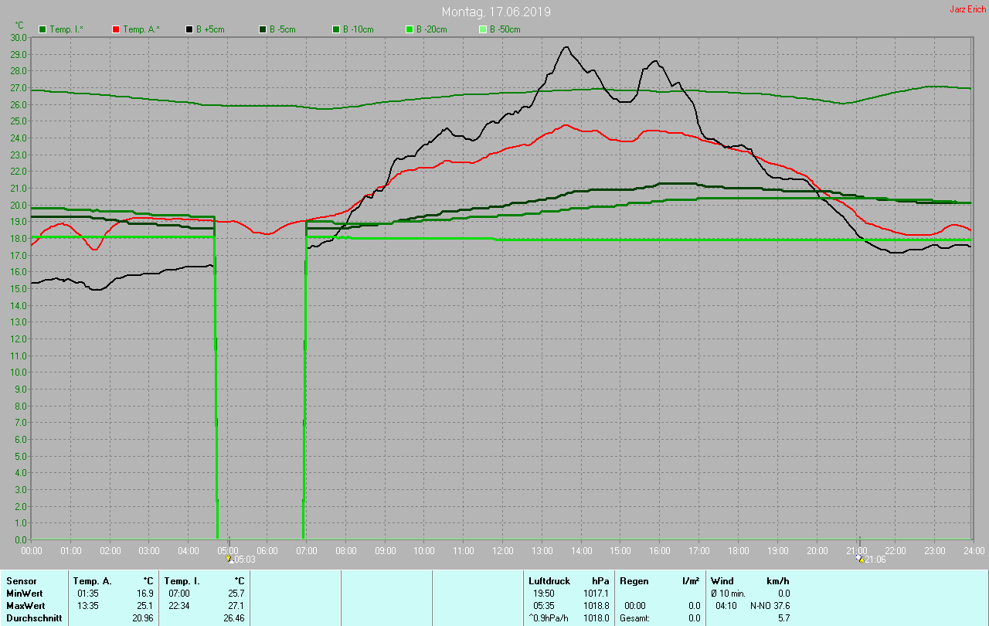The image size is (989, 626).
Task: Click the "B -20cm" legend label
Action: point(432,29)
